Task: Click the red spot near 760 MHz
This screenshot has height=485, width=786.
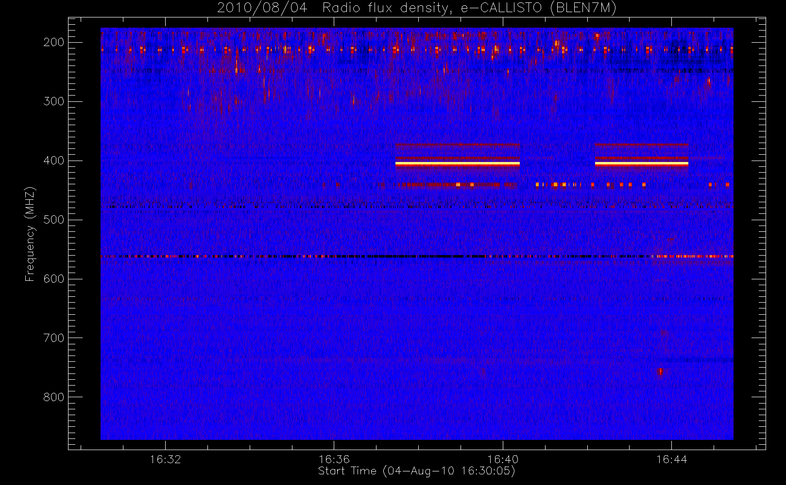Action: click(660, 372)
